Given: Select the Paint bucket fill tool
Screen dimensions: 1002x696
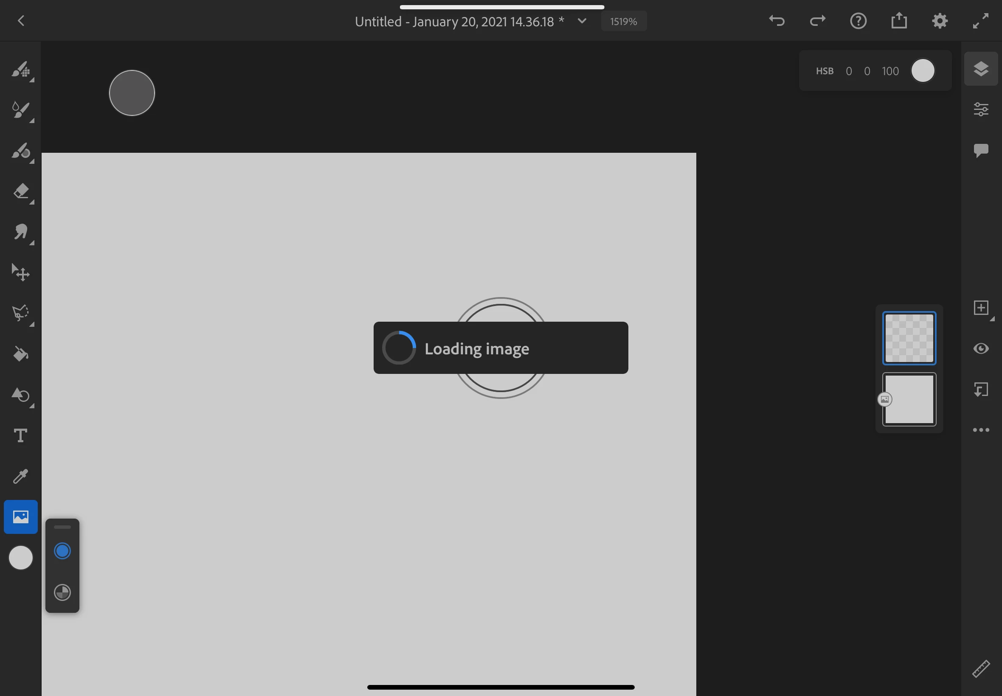Looking at the screenshot, I should point(20,354).
